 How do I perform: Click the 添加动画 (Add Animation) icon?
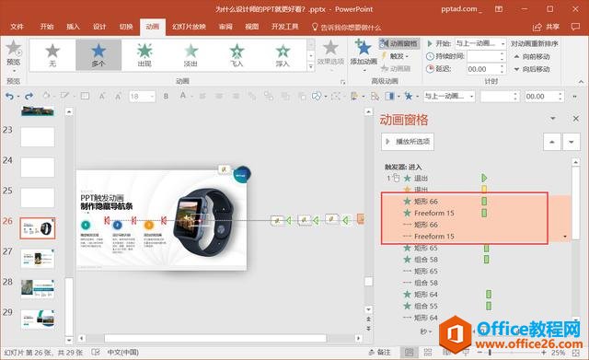coord(364,48)
